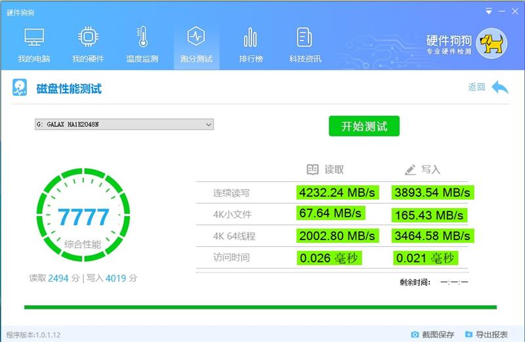Open the 温度监测 thermometer icon
Screen dimensions: 525x342
tap(142, 37)
